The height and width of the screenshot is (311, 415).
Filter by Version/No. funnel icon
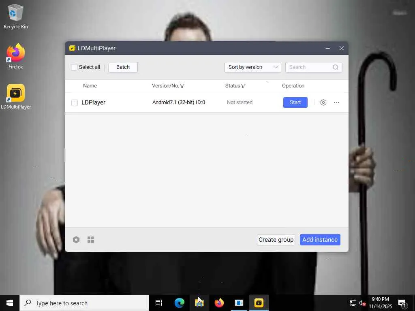[182, 86]
